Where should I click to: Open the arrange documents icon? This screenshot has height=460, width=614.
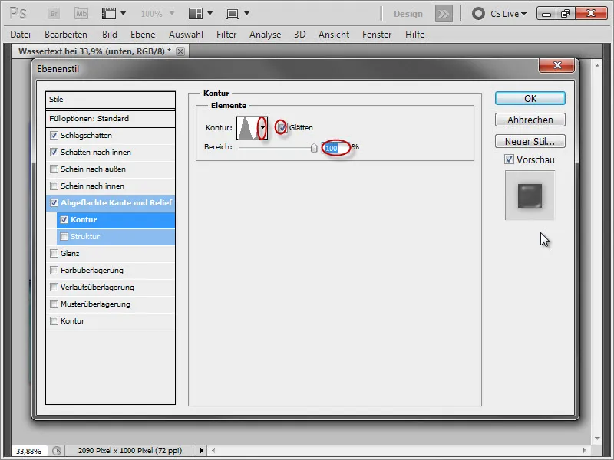tap(196, 14)
